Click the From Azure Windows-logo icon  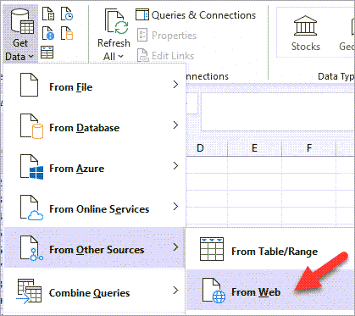coord(31,167)
